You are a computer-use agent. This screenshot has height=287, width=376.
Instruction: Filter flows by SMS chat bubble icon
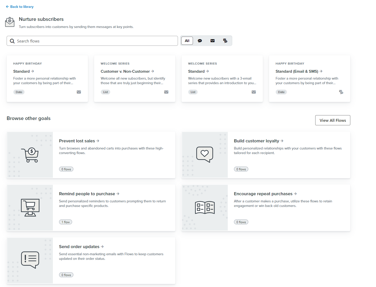pos(200,41)
